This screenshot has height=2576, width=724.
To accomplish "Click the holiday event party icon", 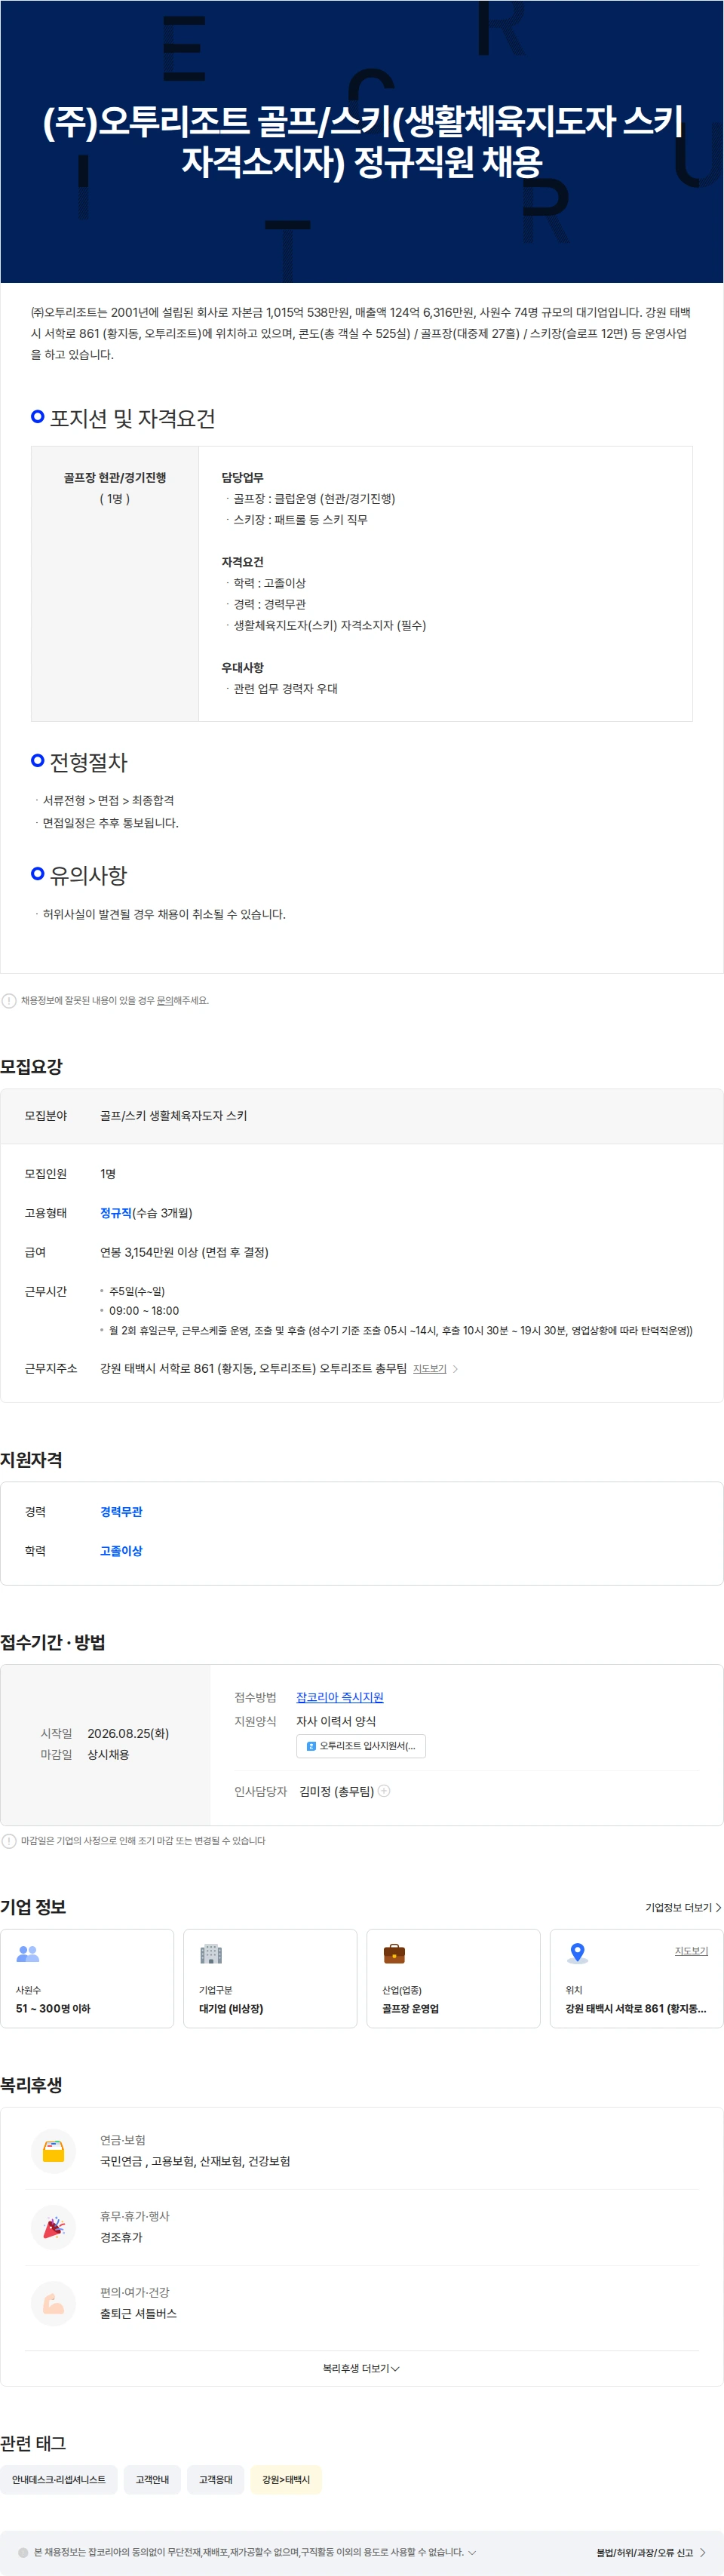I will pos(54,2227).
